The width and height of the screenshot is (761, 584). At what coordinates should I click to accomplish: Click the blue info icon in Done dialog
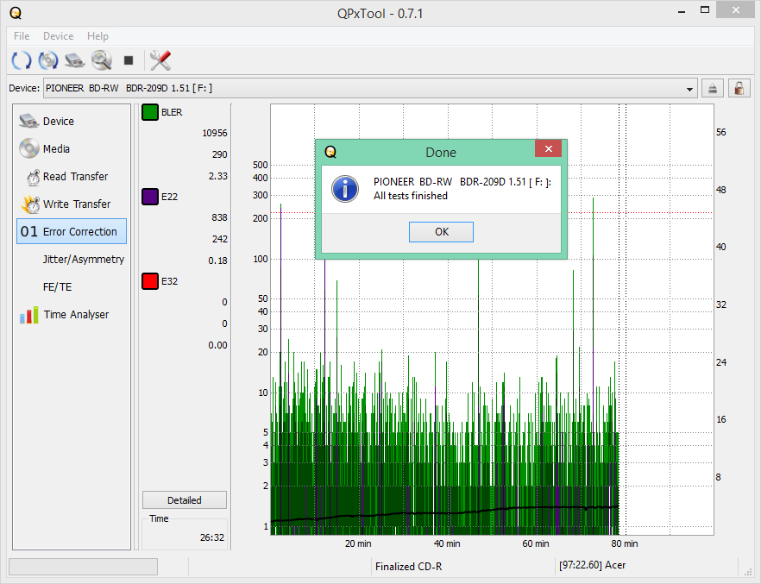point(345,189)
